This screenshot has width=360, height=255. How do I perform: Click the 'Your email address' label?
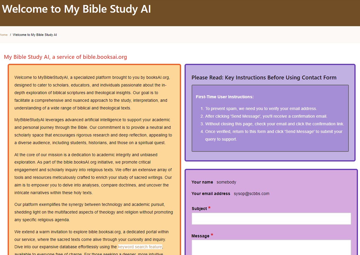click(211, 194)
